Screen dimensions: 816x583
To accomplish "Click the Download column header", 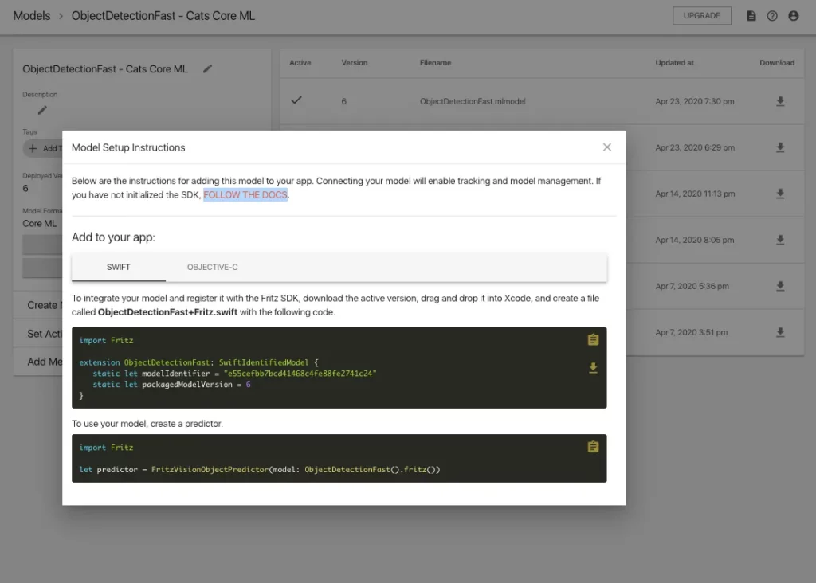I will (x=777, y=62).
